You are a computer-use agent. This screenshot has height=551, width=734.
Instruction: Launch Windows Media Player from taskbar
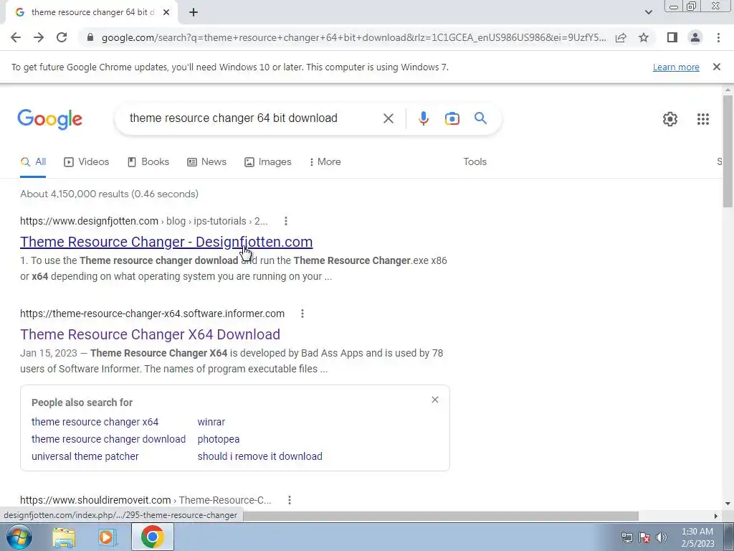pos(108,537)
